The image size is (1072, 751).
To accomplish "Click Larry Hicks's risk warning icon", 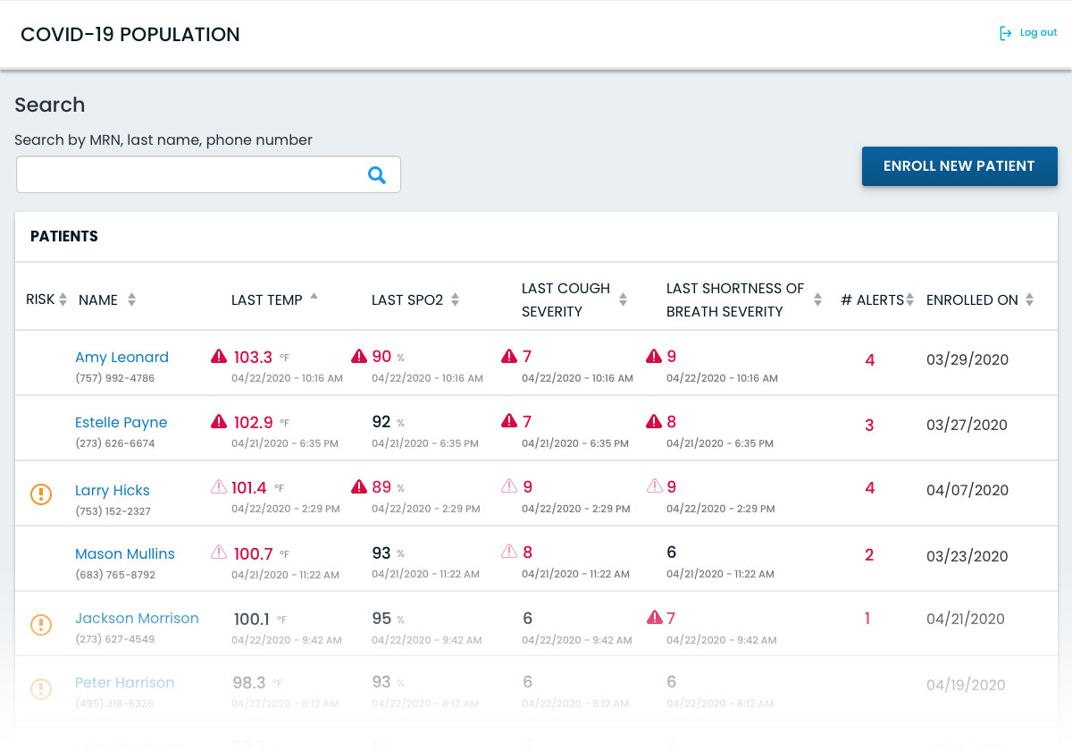I will pyautogui.click(x=41, y=494).
